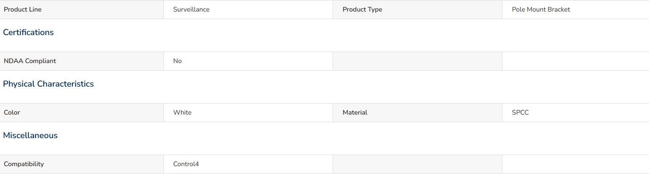Click the empty gray cell beside Control4

[x=418, y=164]
